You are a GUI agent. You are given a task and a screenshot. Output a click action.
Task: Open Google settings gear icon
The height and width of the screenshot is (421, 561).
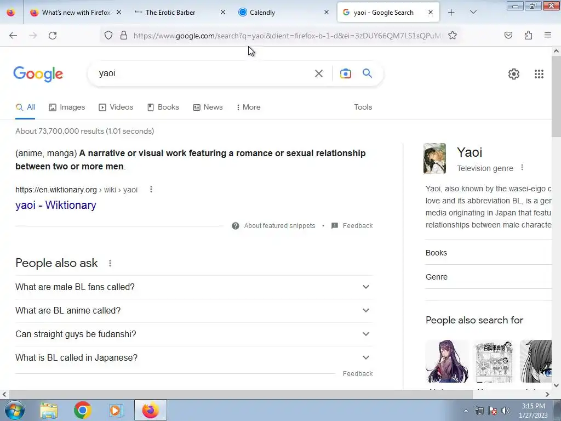pos(514,74)
